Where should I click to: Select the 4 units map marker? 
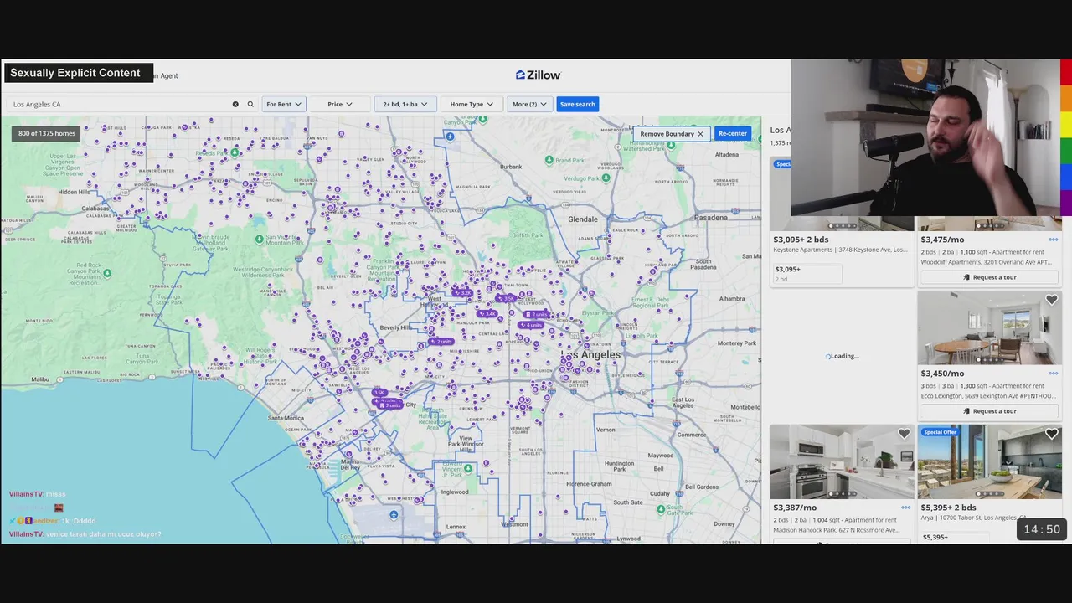pyautogui.click(x=532, y=325)
